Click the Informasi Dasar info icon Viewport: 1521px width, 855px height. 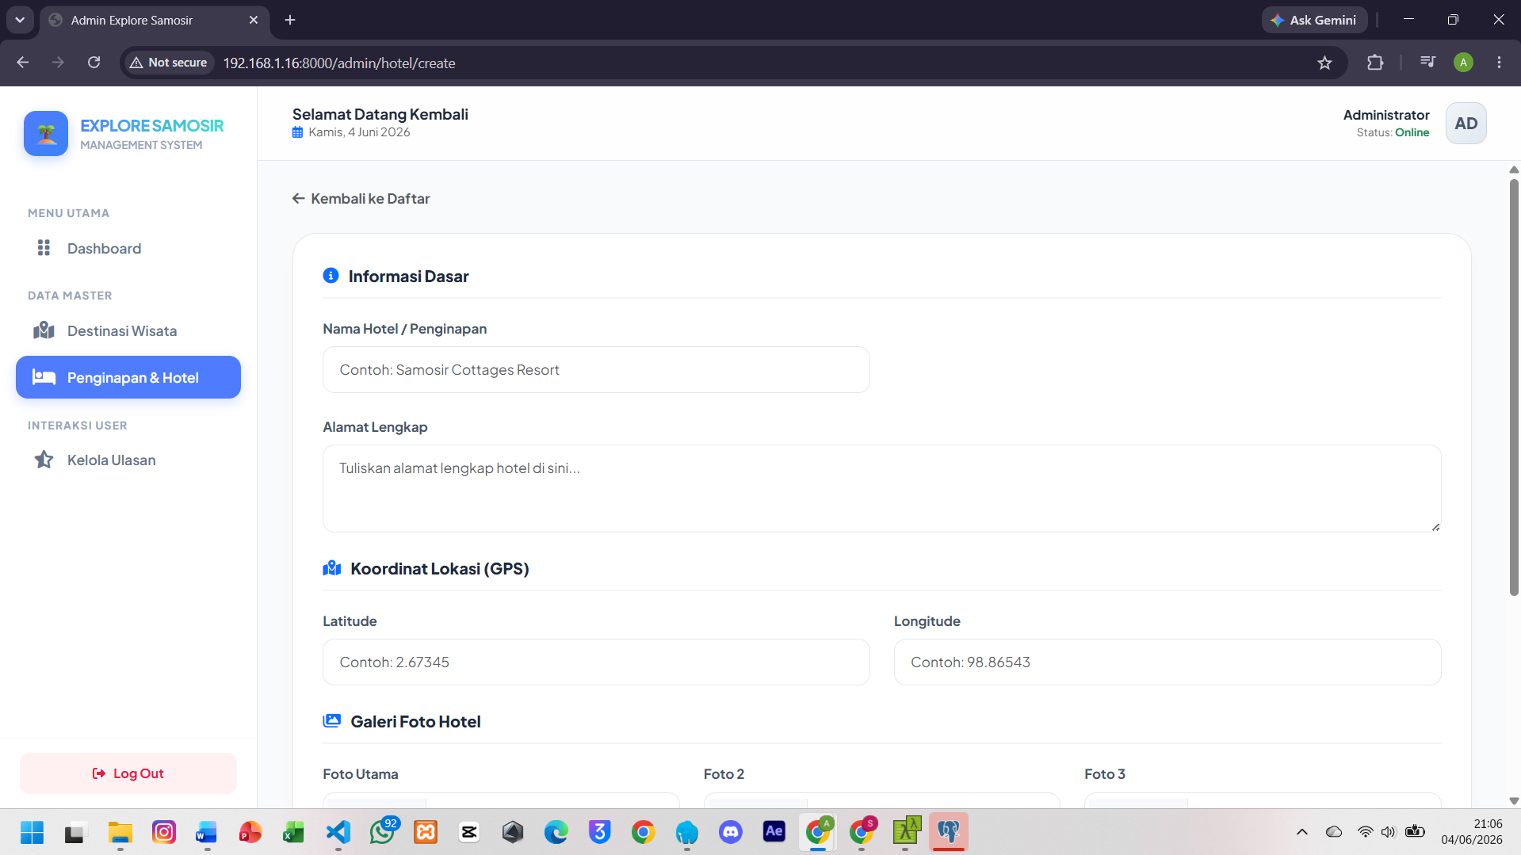pyautogui.click(x=331, y=276)
